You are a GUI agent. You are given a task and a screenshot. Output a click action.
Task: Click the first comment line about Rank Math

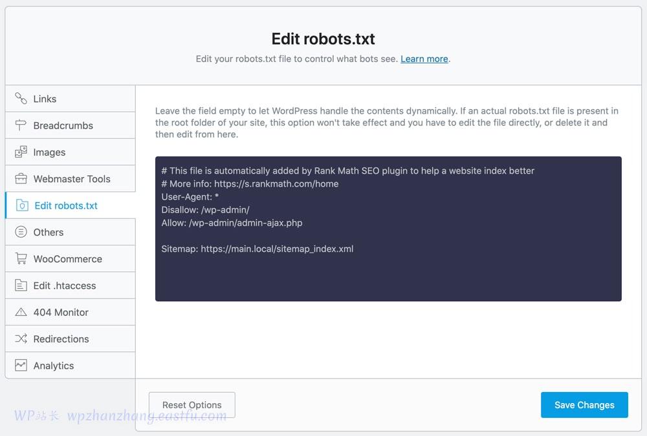point(348,171)
